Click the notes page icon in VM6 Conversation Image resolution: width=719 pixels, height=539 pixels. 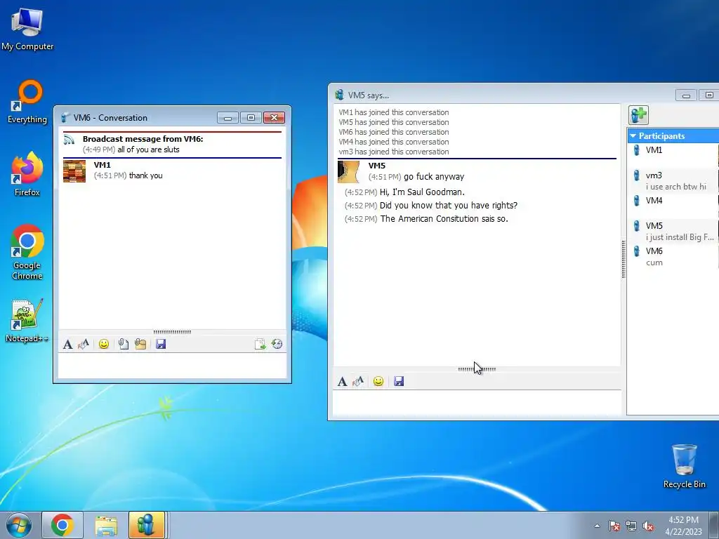pos(260,344)
